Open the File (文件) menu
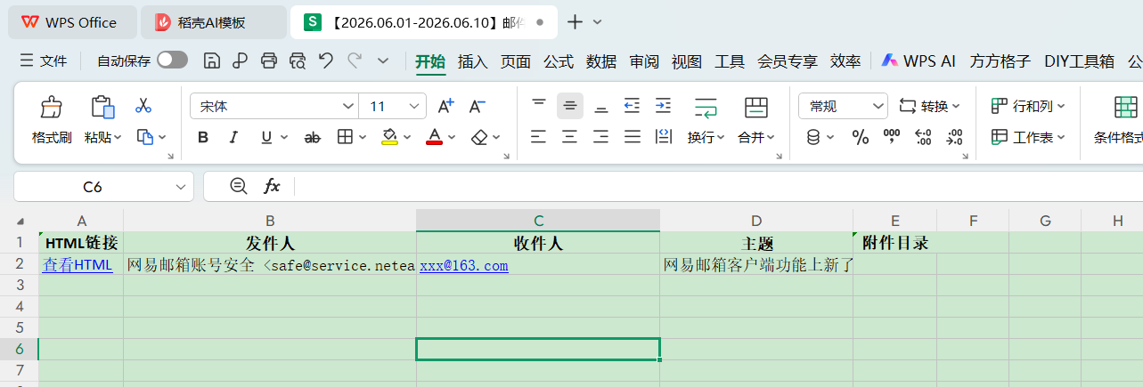This screenshot has width=1143, height=387. [x=44, y=61]
